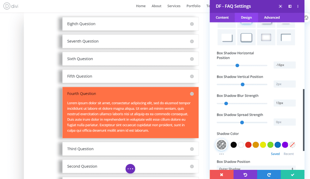Expand color palette three dots
The height and width of the screenshot is (179, 310).
pos(222,154)
